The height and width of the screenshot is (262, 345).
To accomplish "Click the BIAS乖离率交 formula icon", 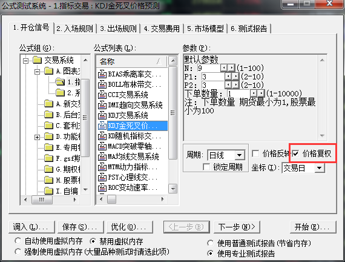I will click(x=102, y=74).
